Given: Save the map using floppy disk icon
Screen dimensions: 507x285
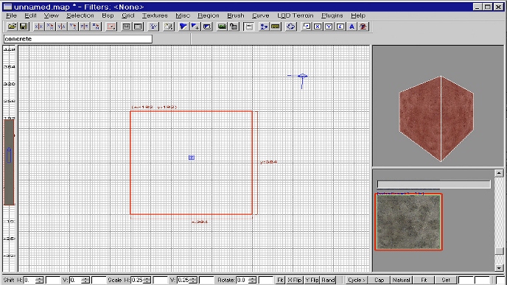Looking at the screenshot, I should click(x=24, y=27).
